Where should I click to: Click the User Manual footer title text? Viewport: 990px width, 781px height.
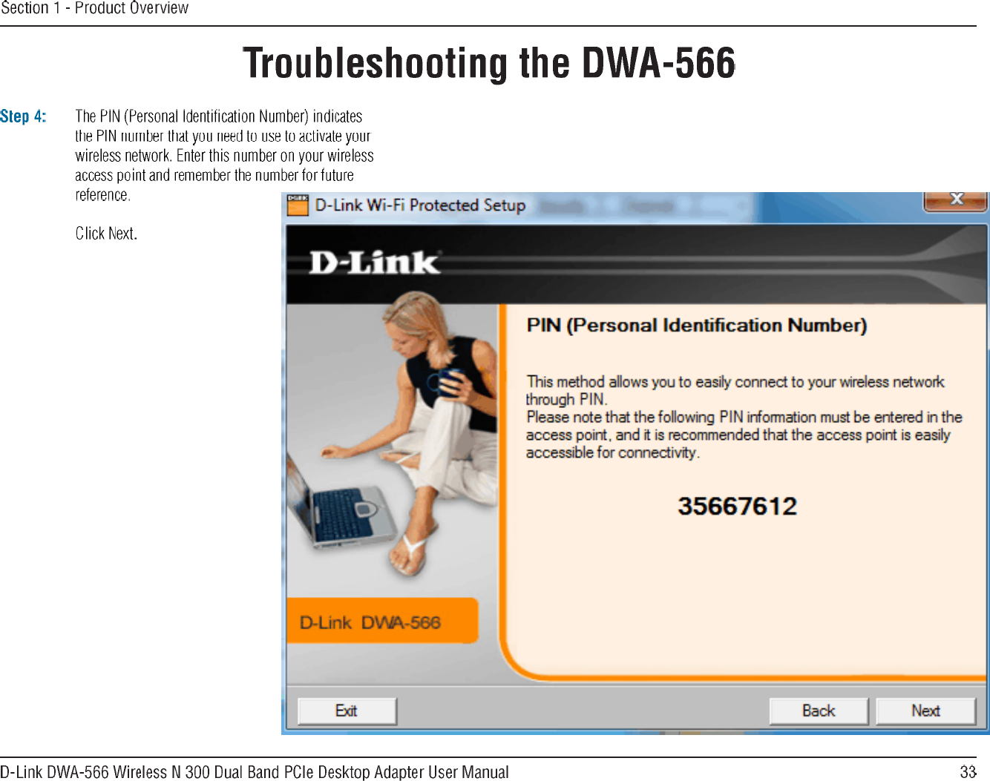click(255, 771)
